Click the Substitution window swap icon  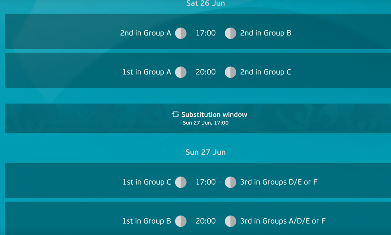coord(176,115)
